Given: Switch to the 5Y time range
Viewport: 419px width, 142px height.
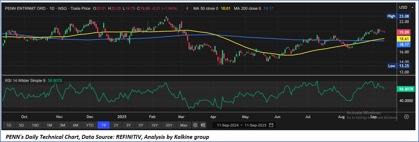Looking at the screenshot, I should tap(141, 125).
